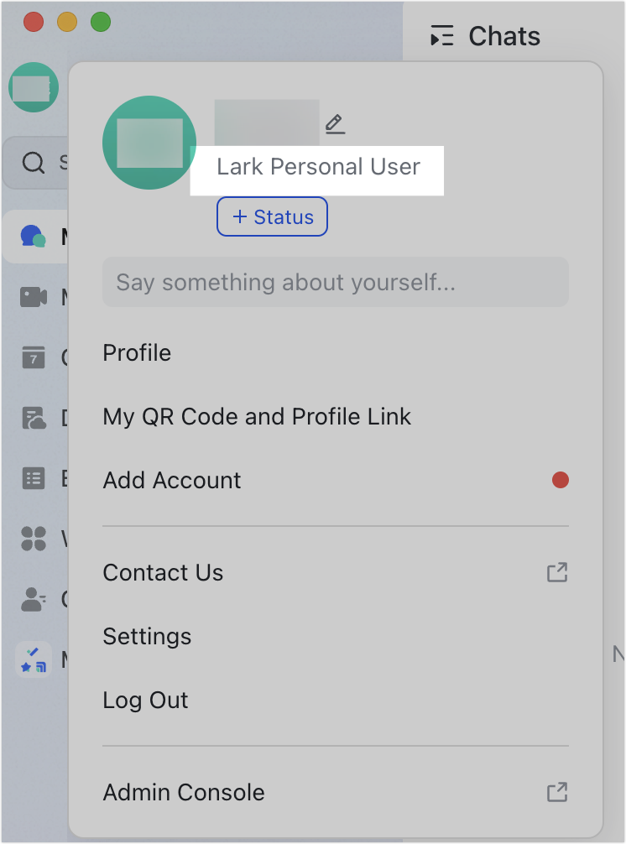The image size is (626, 844).
Task: Click the search magnifier in sidebar
Action: pyautogui.click(x=34, y=163)
